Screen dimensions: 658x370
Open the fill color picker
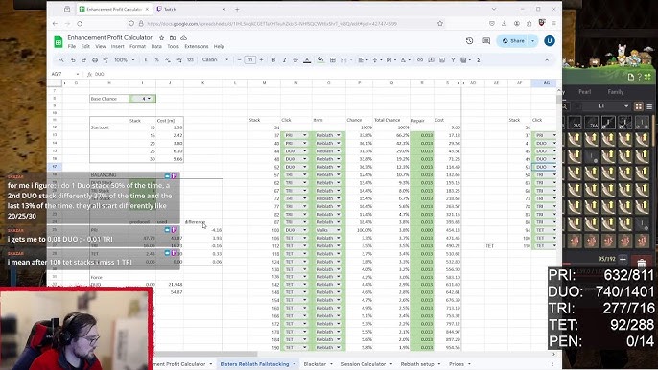pos(320,60)
